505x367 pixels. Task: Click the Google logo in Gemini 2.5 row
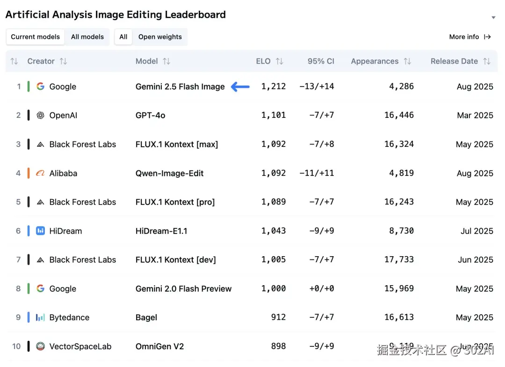point(40,86)
